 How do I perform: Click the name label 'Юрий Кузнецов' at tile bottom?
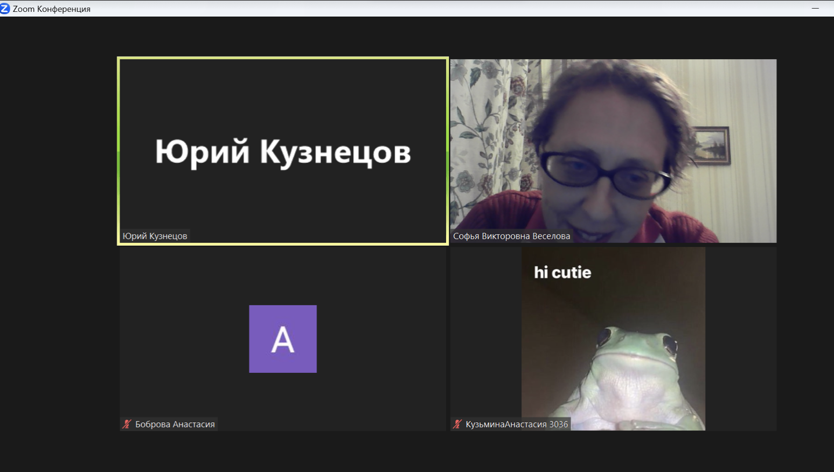[x=155, y=236]
